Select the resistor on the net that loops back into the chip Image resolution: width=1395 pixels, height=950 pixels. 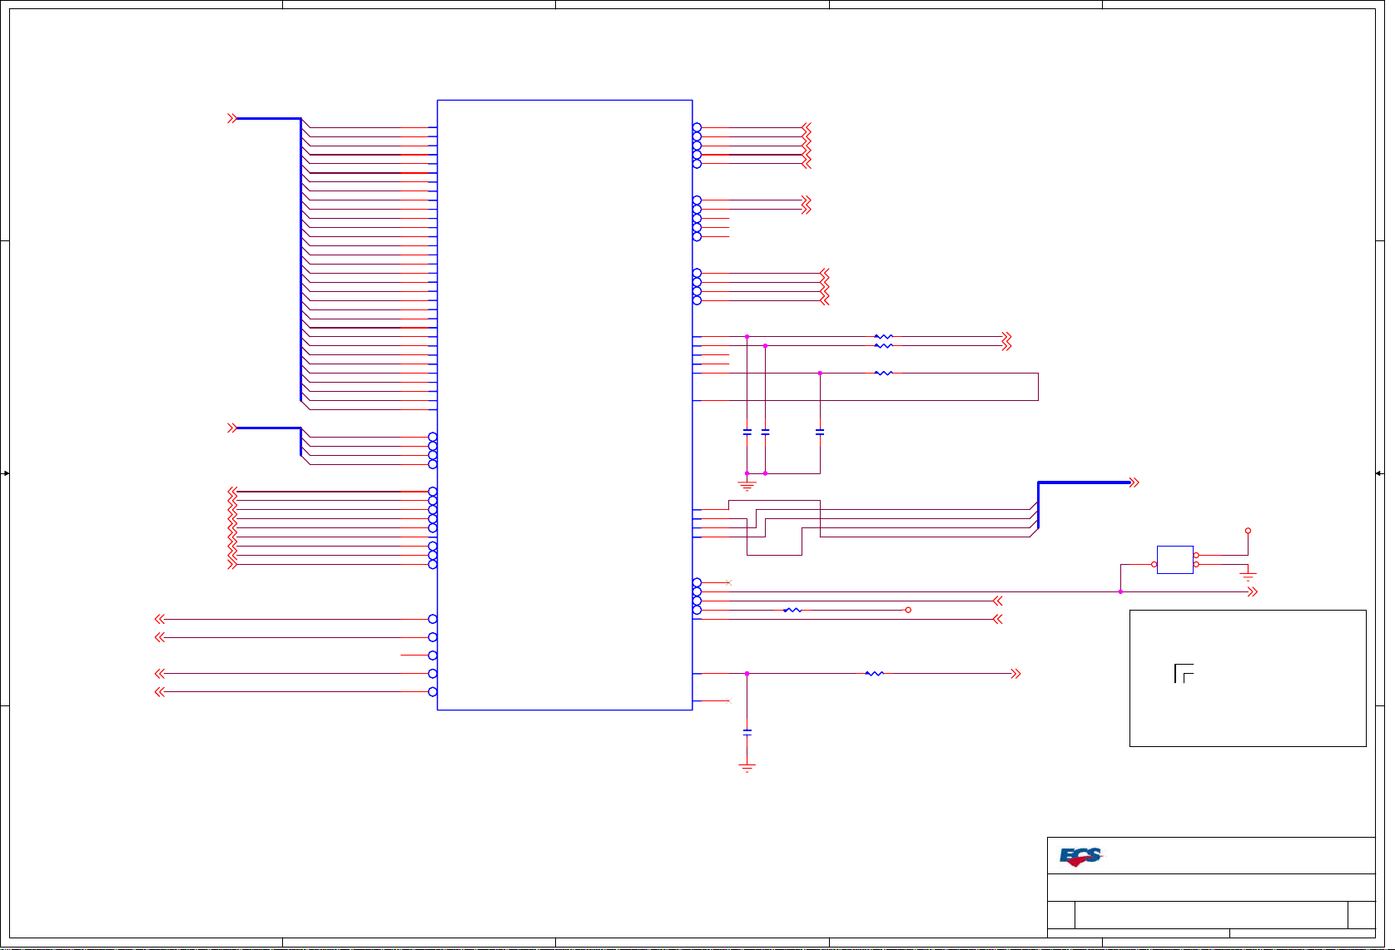click(883, 373)
